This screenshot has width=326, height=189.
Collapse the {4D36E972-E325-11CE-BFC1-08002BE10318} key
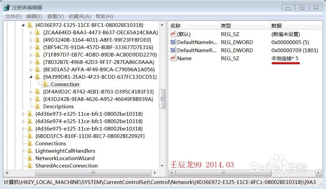pos(23,25)
